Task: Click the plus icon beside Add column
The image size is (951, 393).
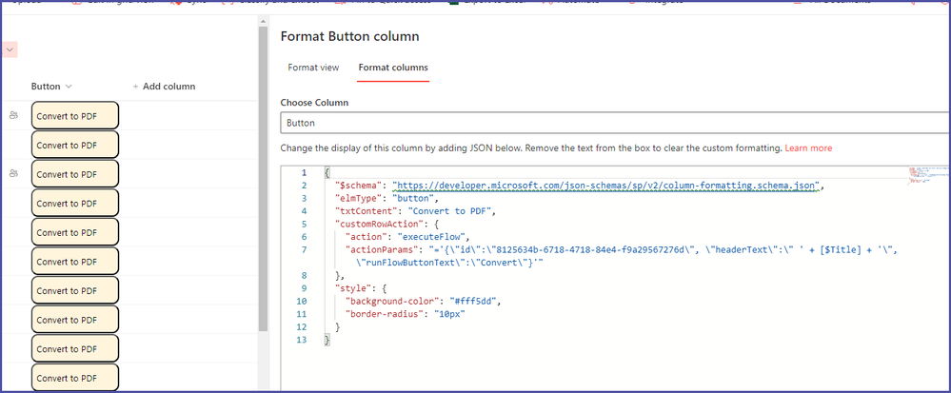Action: click(x=136, y=87)
